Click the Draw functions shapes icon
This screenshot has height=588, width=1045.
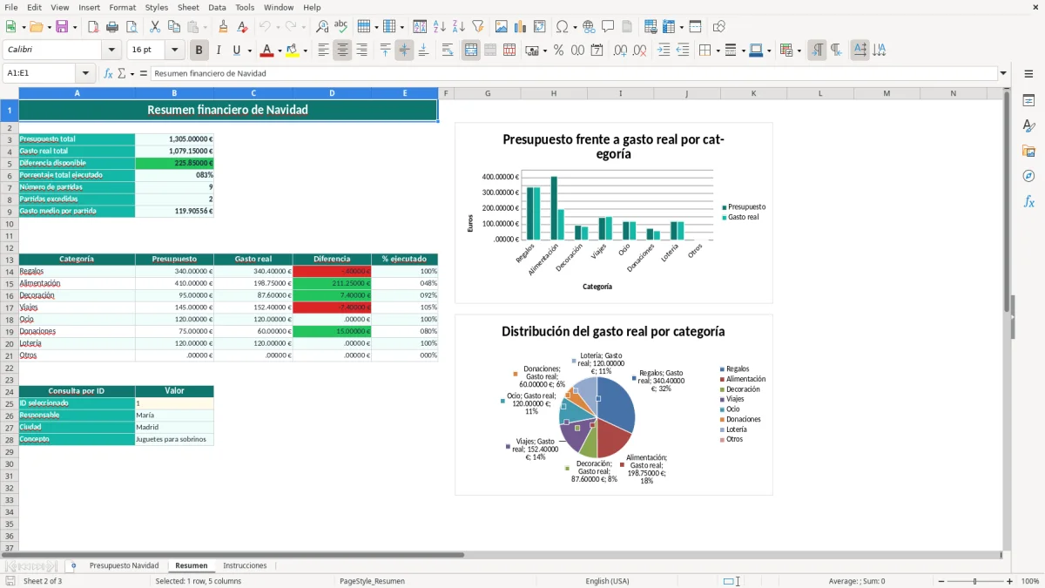click(x=718, y=27)
